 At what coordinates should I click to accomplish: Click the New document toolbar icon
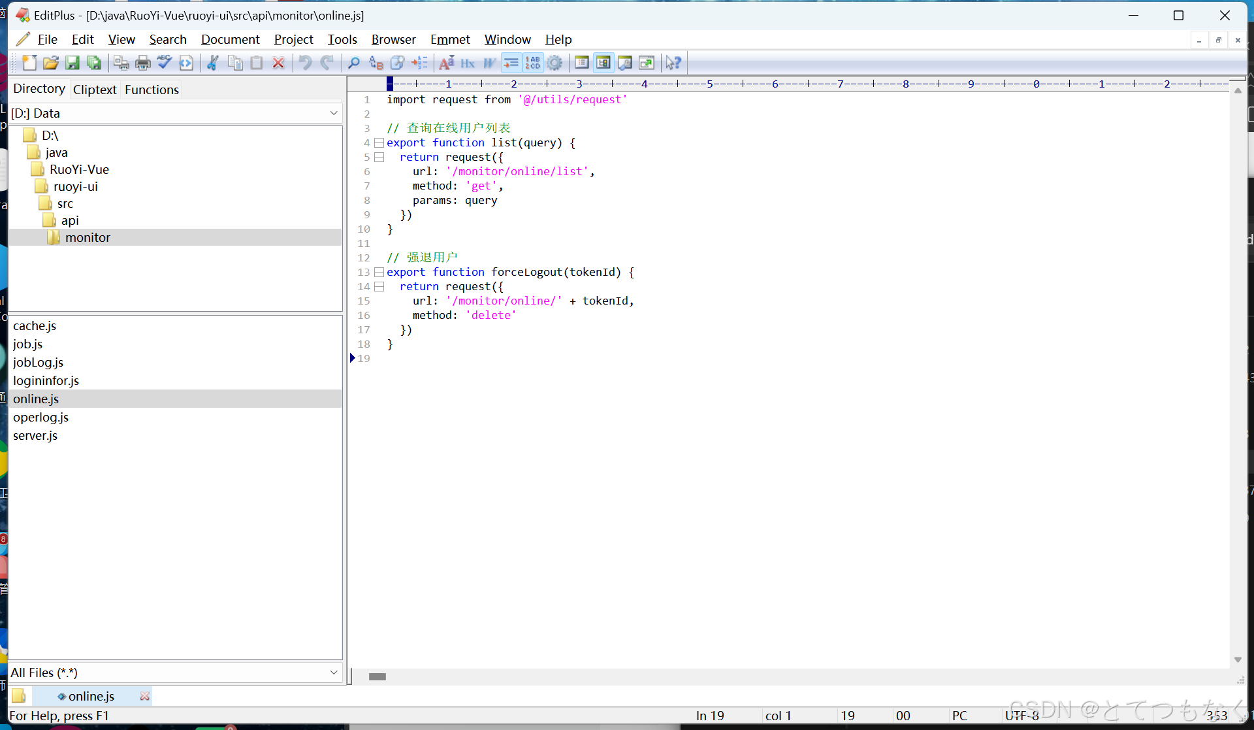[29, 63]
